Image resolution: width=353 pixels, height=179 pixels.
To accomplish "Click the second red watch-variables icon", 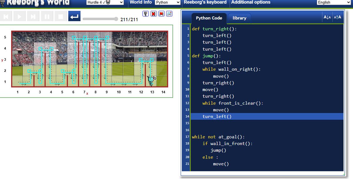I will click(x=161, y=14).
